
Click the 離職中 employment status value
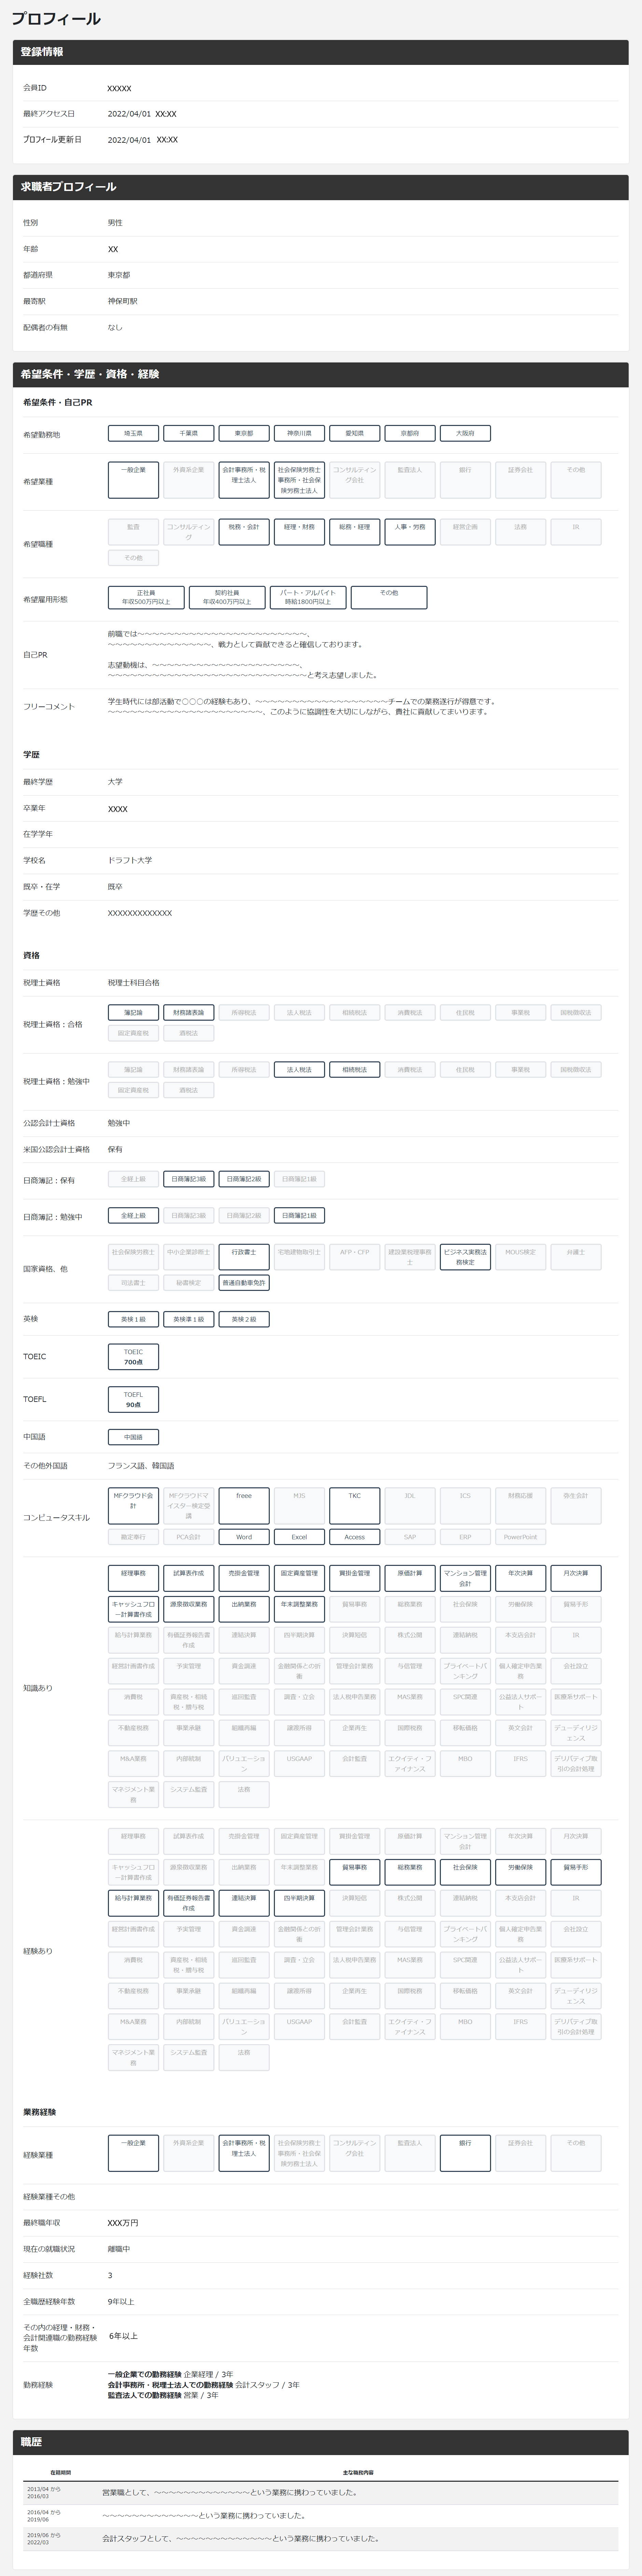pyautogui.click(x=119, y=2249)
